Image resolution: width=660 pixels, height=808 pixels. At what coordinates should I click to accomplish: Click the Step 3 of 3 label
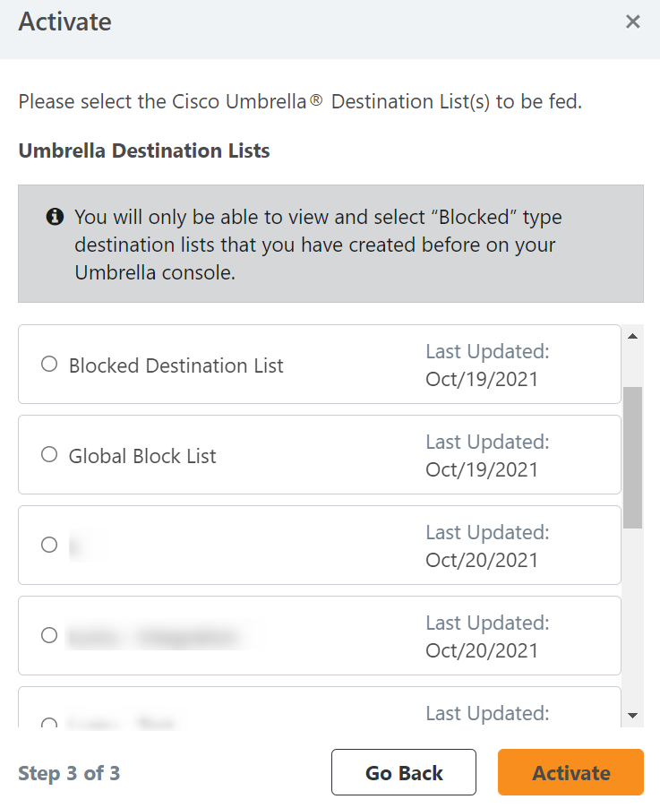pyautogui.click(x=69, y=772)
